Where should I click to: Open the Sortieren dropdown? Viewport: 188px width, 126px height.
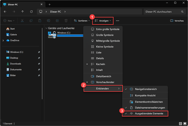click(82, 21)
